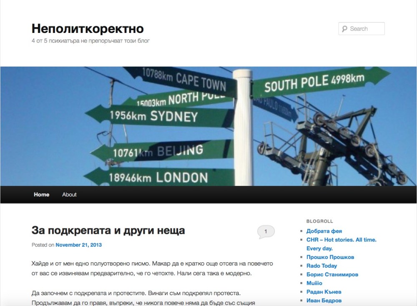
Task: Open Иван Бедров's blog link
Action: coord(324,300)
